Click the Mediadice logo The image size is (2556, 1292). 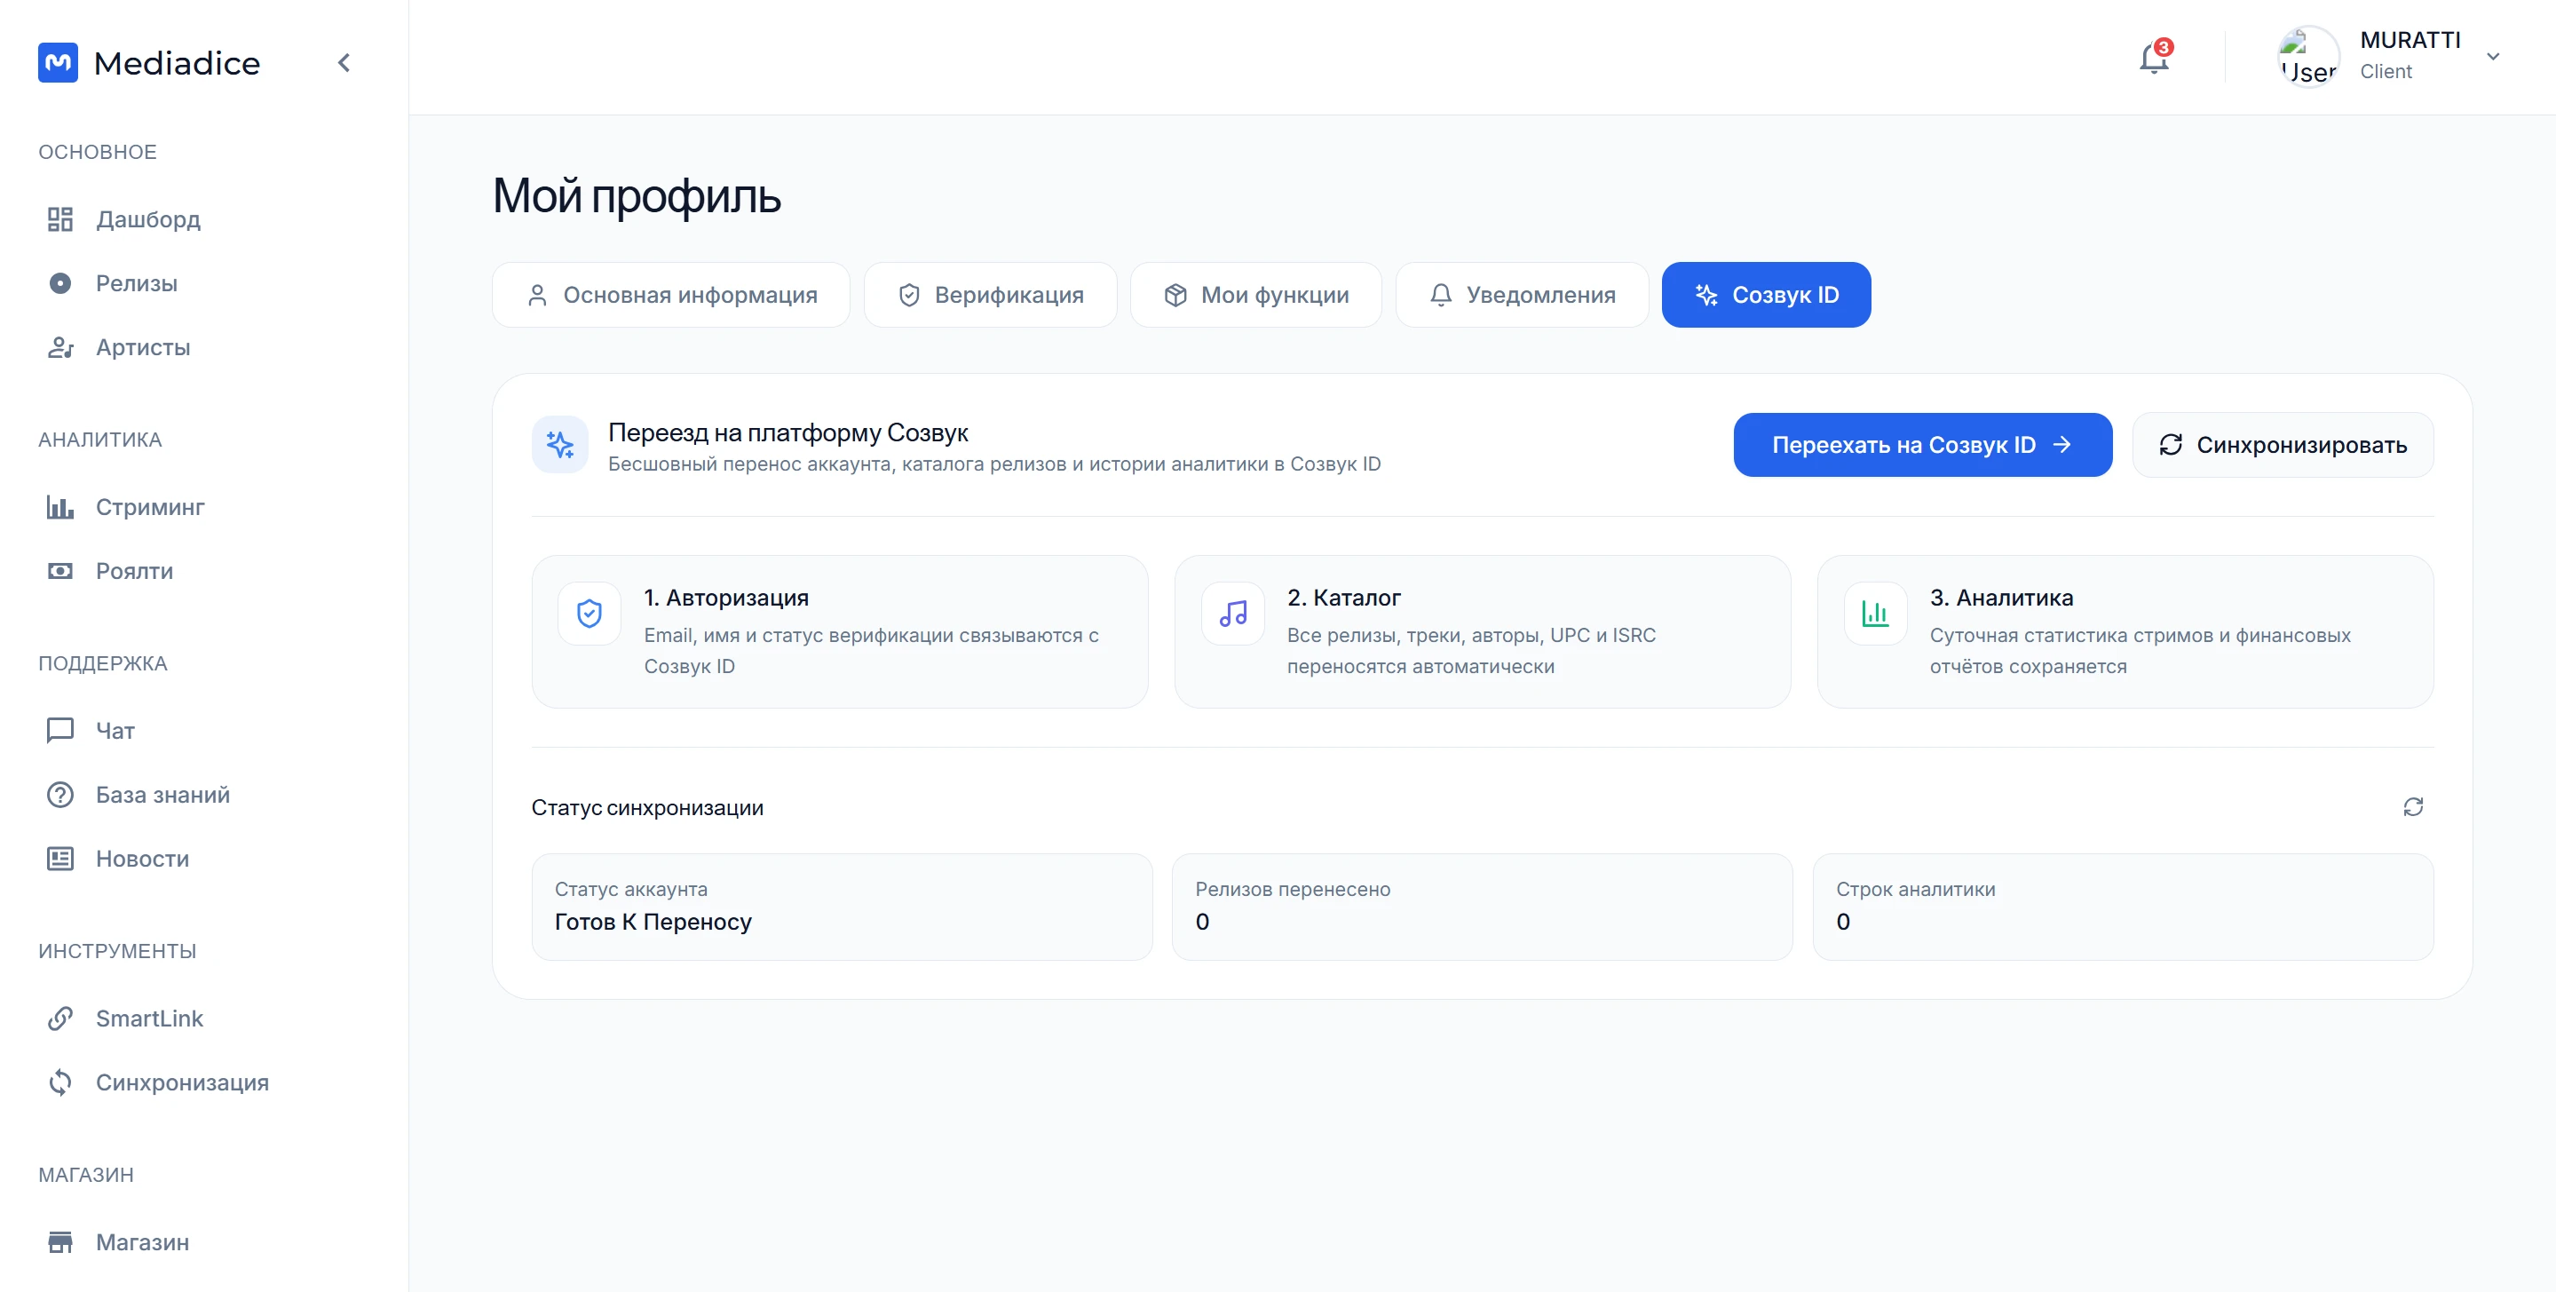coord(149,62)
